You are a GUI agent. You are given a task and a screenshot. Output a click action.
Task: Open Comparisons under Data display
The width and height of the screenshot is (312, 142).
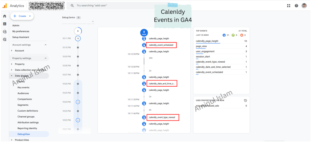(25, 99)
